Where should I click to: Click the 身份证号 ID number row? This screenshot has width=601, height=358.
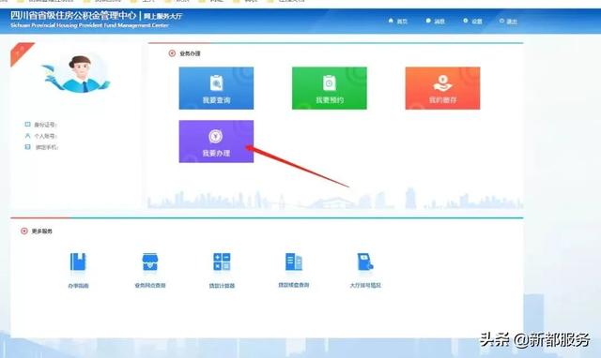tap(40, 125)
